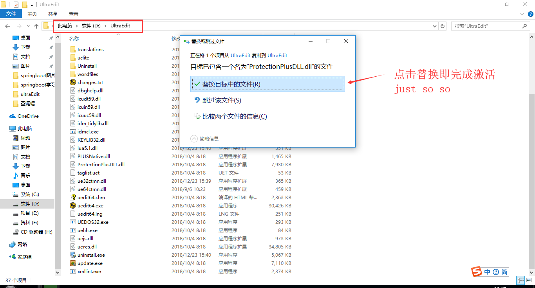Viewport: 535px width, 288px height.
Task: Click 软件 (D:) in address breadcrumb
Action: click(x=91, y=26)
